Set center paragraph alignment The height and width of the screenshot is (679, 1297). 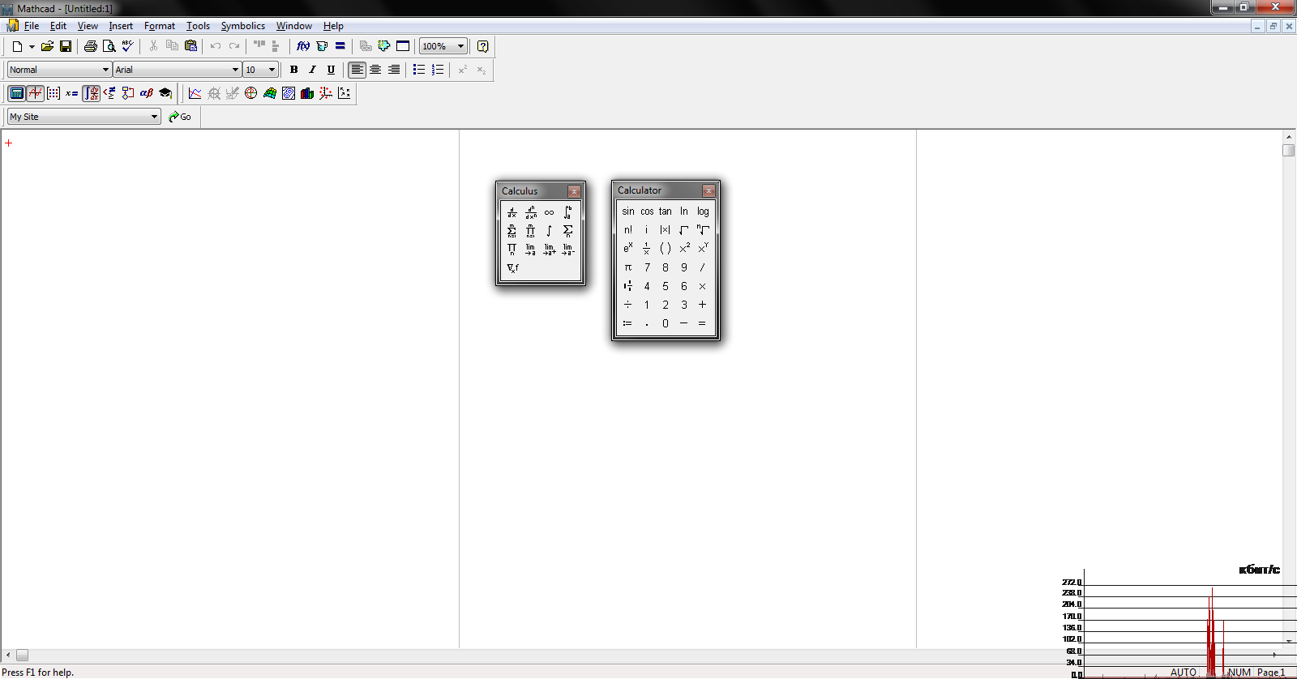[375, 70]
